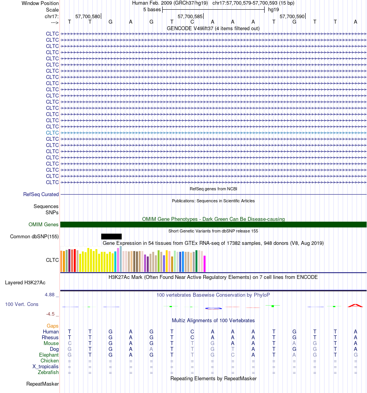Click 'Basewise Conservation by PhyloP' title
The image size is (367, 393).
pyautogui.click(x=213, y=295)
